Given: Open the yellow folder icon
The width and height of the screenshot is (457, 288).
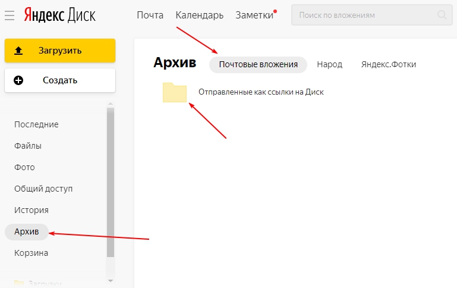Looking at the screenshot, I should tap(175, 92).
